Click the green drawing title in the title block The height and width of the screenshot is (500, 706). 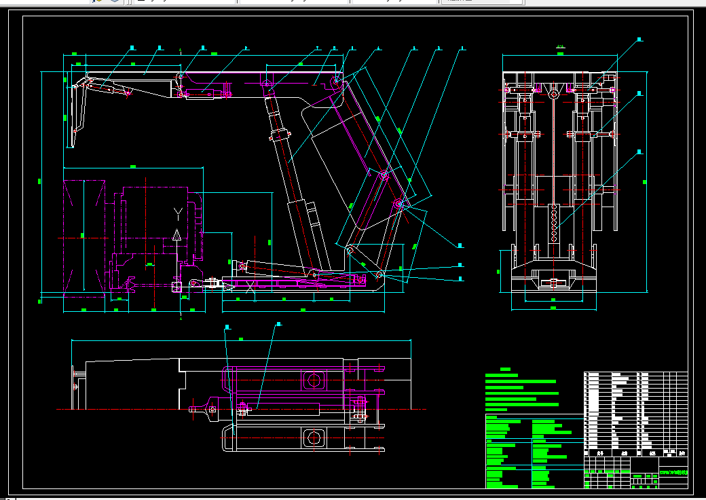[673, 473]
